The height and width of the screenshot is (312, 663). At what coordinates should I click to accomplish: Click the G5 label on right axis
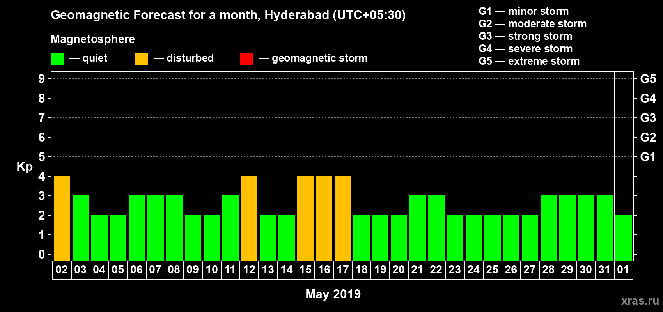click(x=648, y=79)
